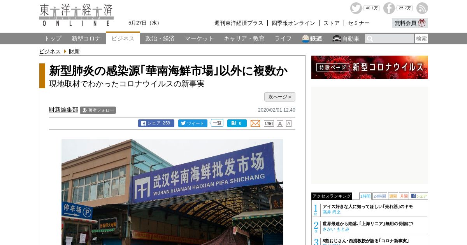Click the ビジネス breadcrumb link

point(50,51)
